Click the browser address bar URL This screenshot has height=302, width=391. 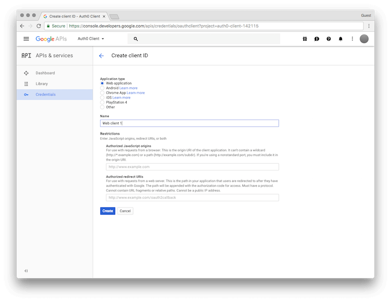click(x=164, y=26)
